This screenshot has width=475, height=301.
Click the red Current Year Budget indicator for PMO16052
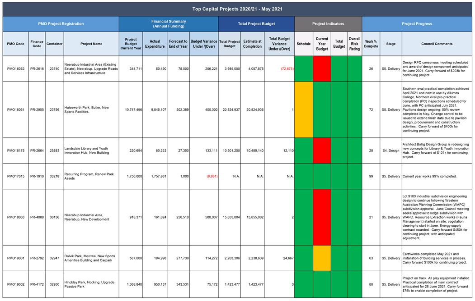coord(322,69)
